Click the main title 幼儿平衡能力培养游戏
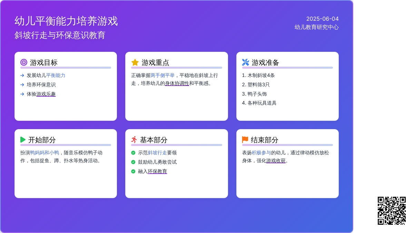The image size is (414, 233). pos(66,21)
